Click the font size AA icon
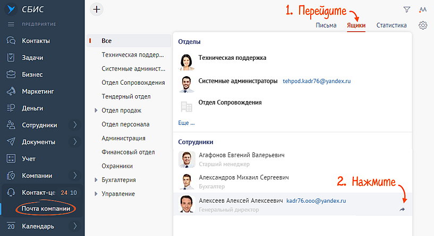The width and height of the screenshot is (434, 236). tap(423, 10)
